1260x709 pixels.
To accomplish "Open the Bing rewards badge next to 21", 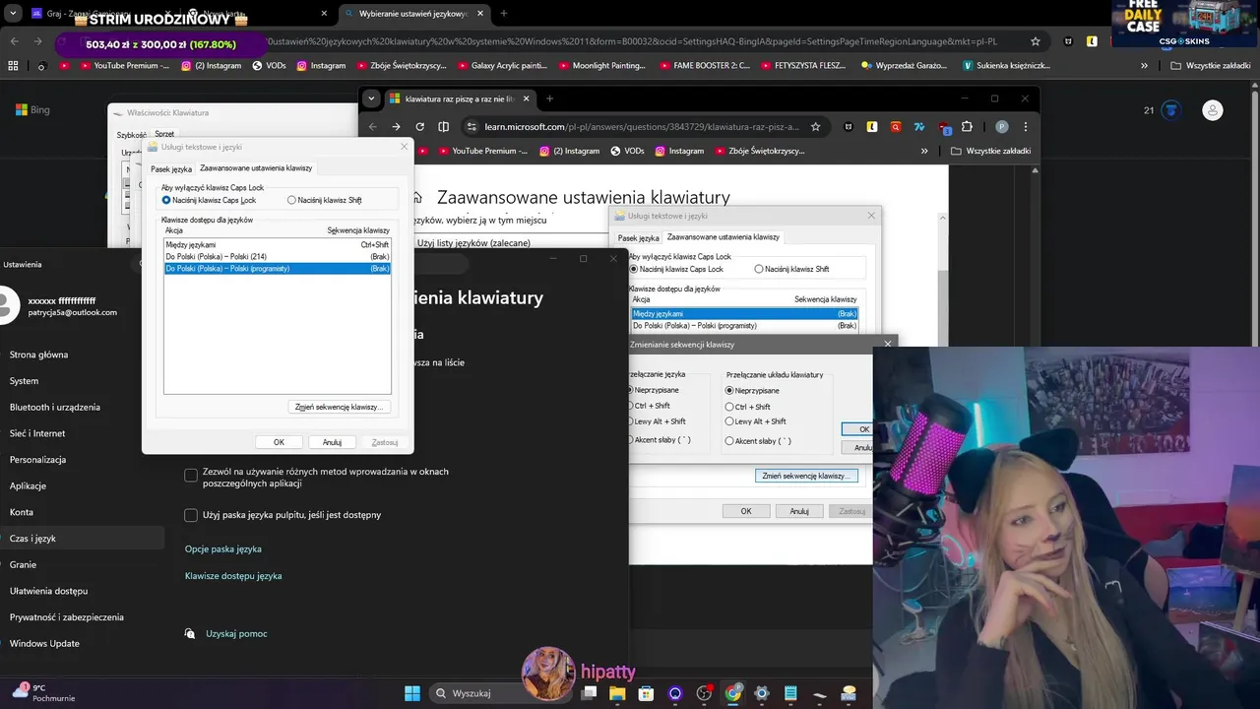I will (1170, 110).
